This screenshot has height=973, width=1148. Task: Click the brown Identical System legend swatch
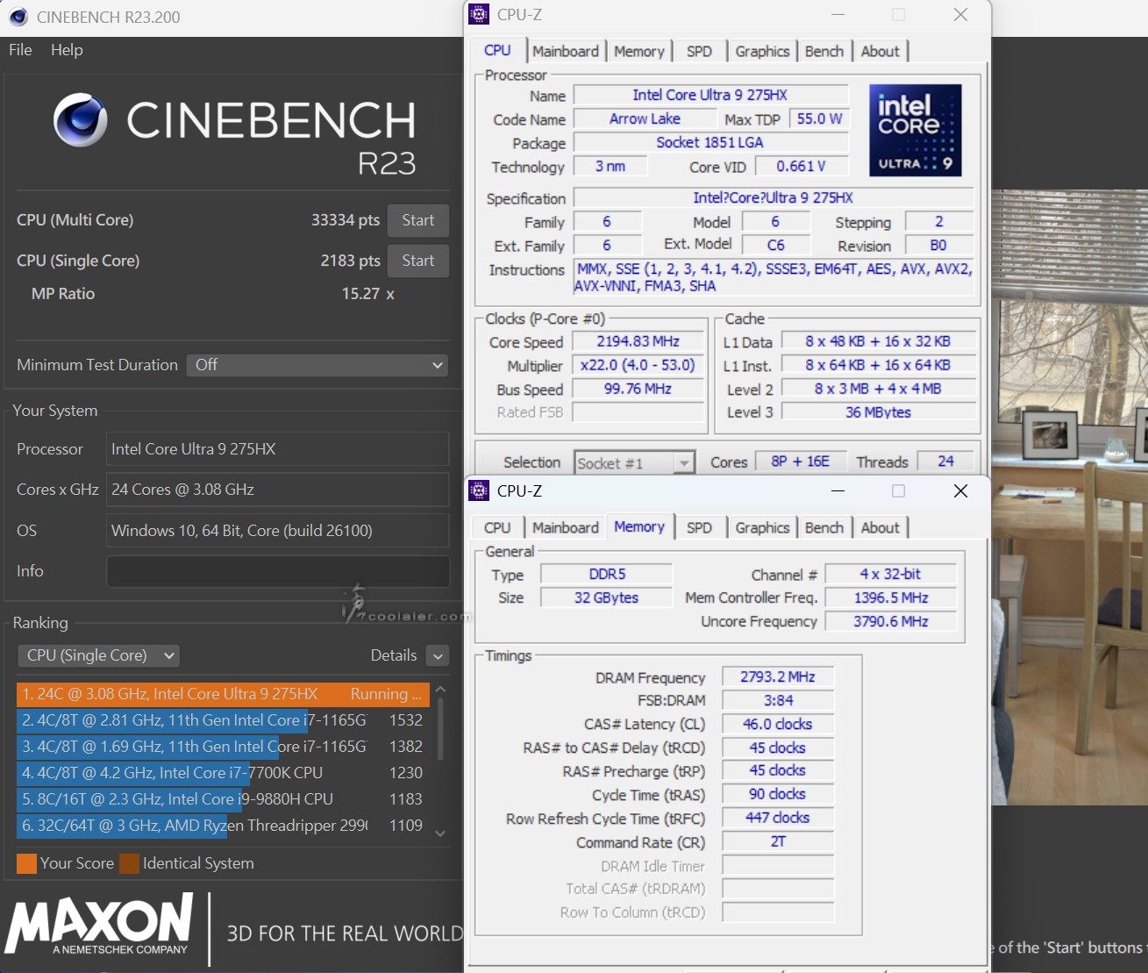[x=129, y=863]
